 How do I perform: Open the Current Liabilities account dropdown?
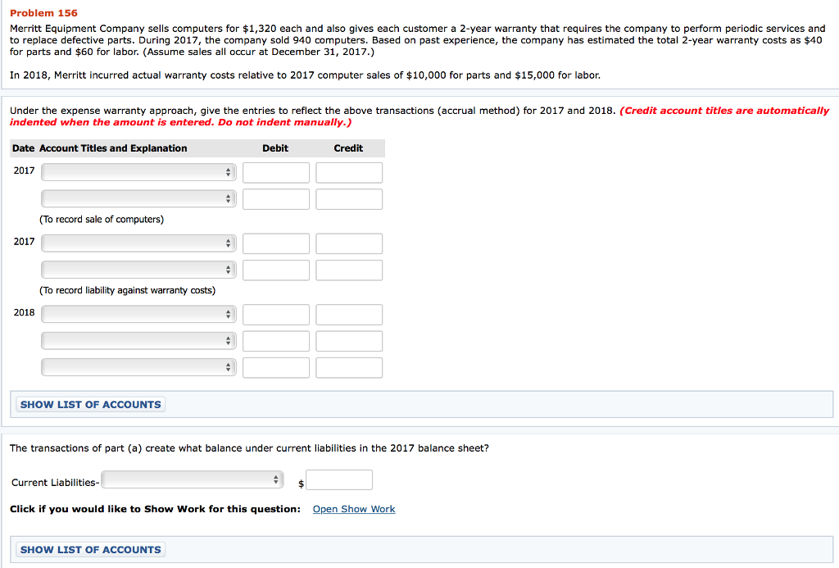click(192, 479)
